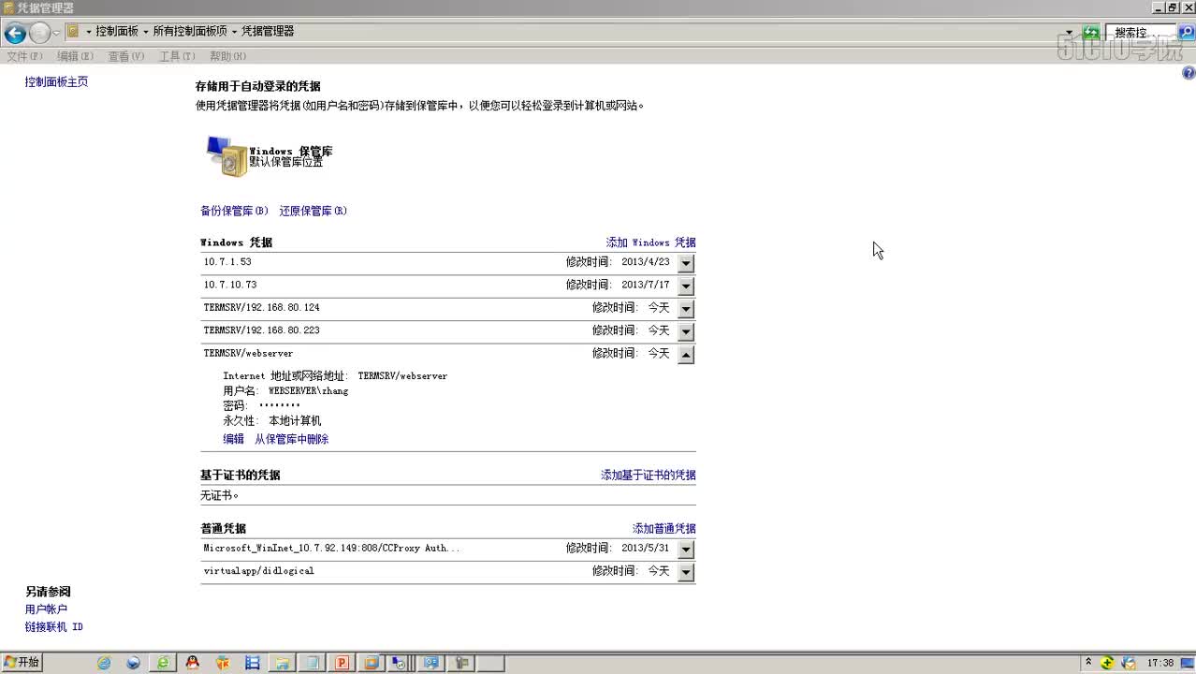
Task: Select WEBSERVER\zhang username value
Action: pos(308,390)
